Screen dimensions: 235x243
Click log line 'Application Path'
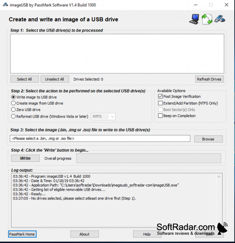tap(96, 185)
